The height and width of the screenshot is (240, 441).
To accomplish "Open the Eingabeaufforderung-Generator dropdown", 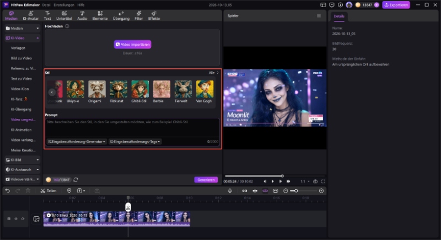I will (77, 142).
